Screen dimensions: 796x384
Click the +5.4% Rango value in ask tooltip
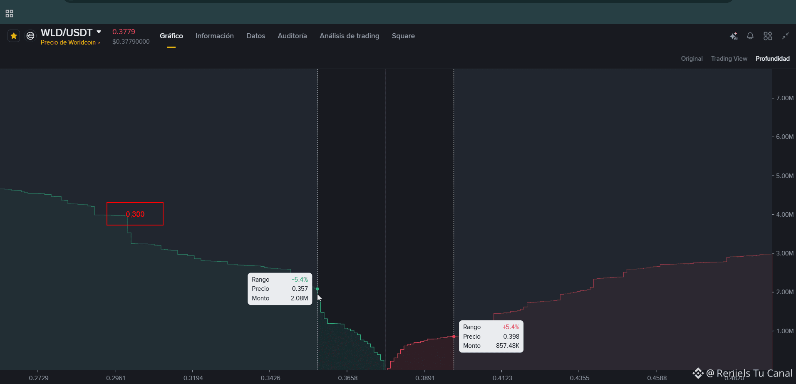511,327
